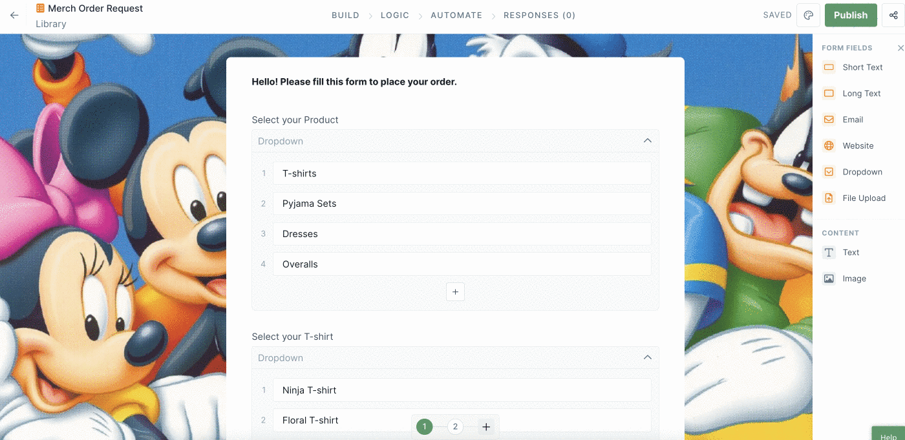Collapse the Select your Product dropdown

click(647, 141)
